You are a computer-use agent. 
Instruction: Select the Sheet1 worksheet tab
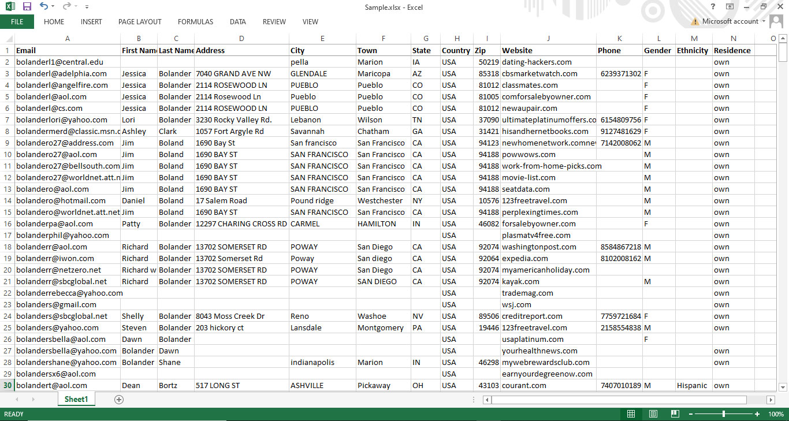tap(76, 399)
